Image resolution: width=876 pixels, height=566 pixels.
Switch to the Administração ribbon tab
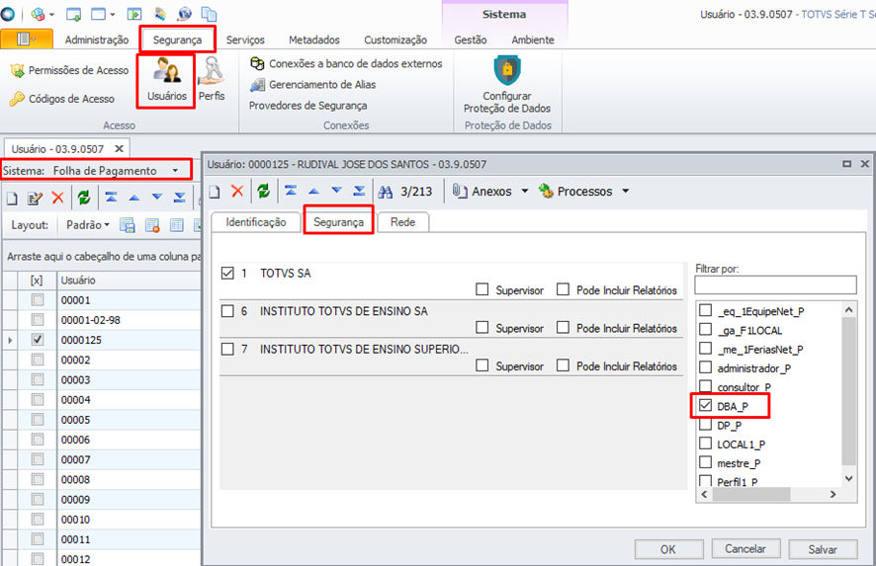click(97, 40)
